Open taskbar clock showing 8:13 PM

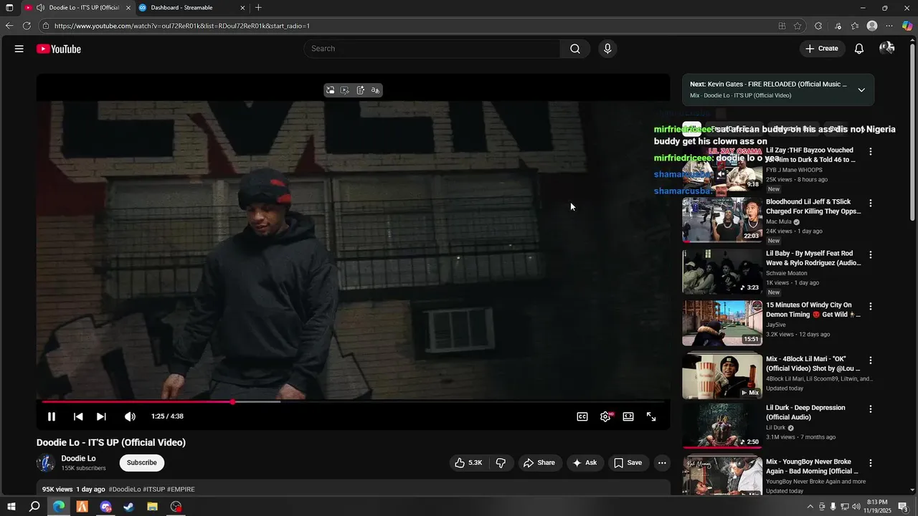click(877, 507)
